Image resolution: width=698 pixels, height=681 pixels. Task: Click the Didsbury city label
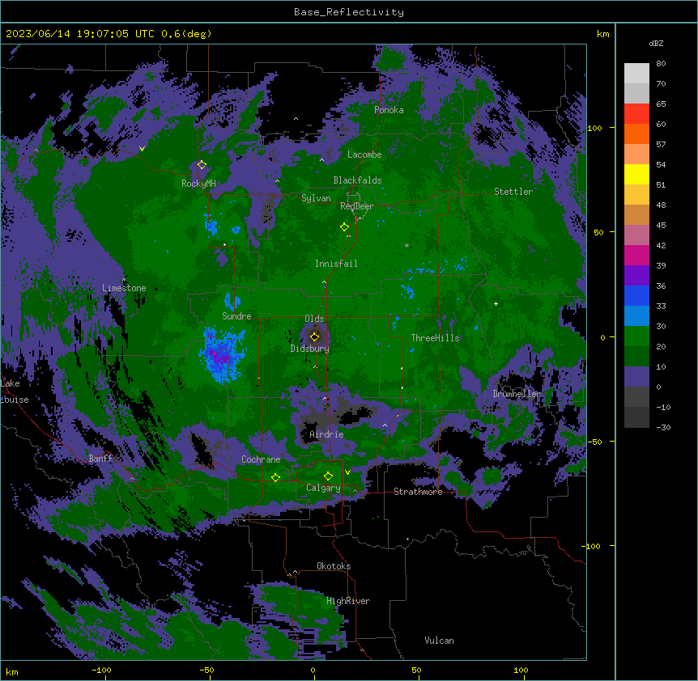(310, 349)
